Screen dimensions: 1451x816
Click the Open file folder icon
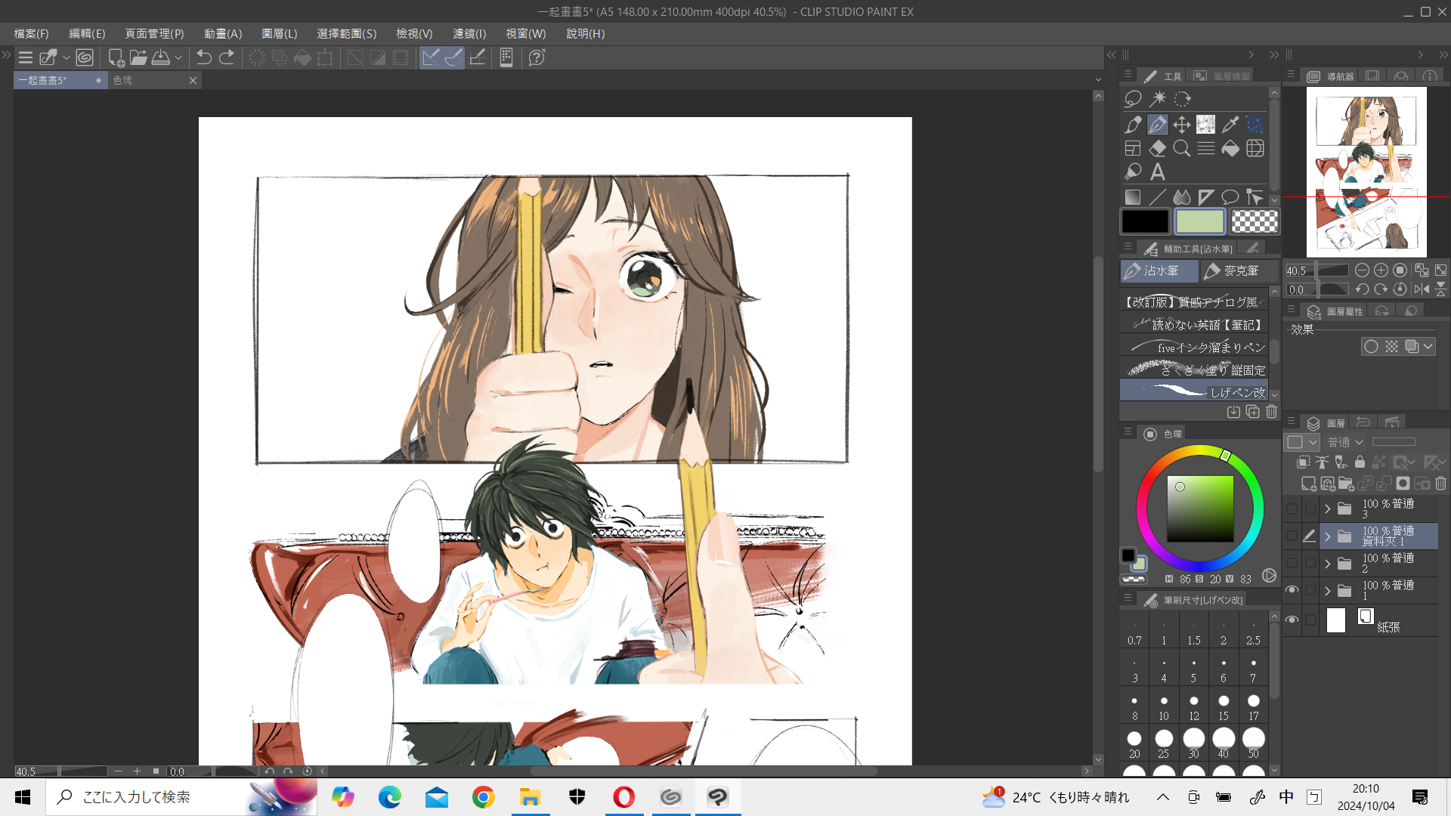[138, 57]
